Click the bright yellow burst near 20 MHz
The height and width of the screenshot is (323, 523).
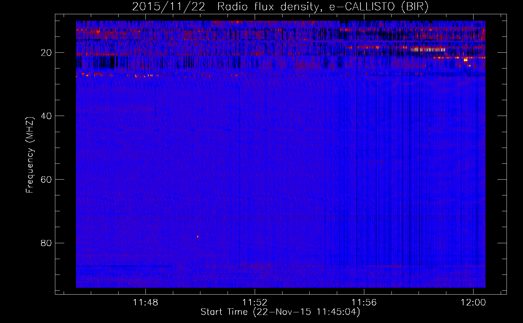coord(428,50)
